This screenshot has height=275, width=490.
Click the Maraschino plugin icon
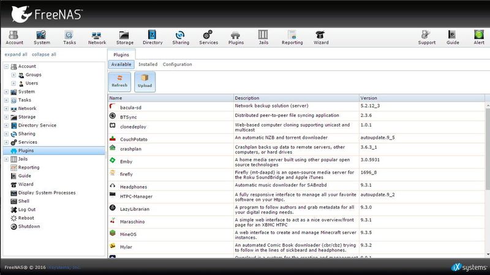tap(113, 221)
